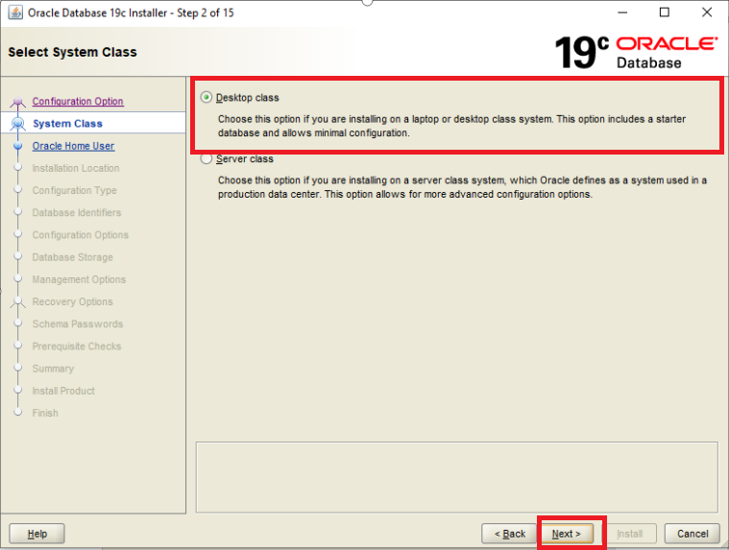
Task: Click the System Class step marker icon
Action: [x=17, y=124]
